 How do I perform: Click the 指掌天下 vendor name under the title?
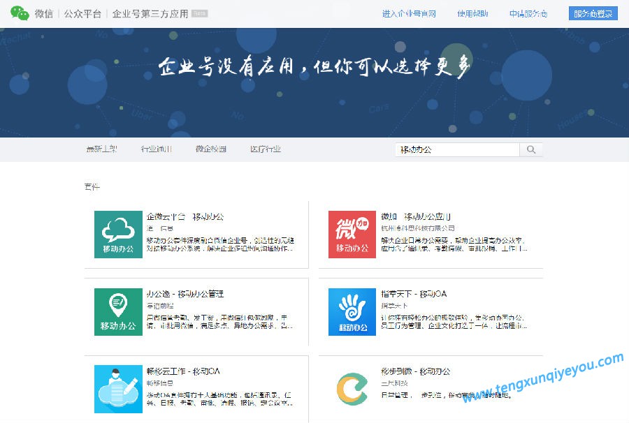click(x=394, y=306)
